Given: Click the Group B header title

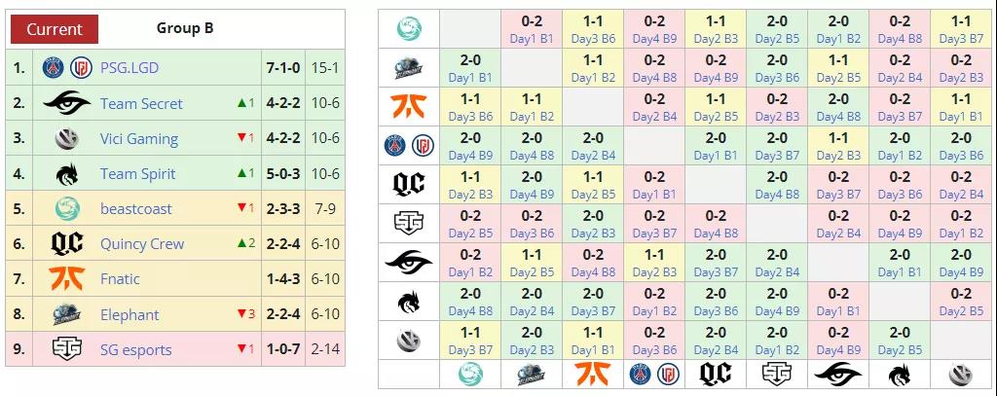Looking at the screenshot, I should coord(185,28).
